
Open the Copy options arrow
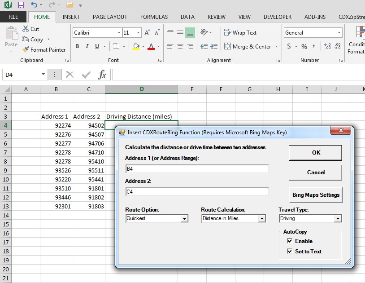(48, 39)
